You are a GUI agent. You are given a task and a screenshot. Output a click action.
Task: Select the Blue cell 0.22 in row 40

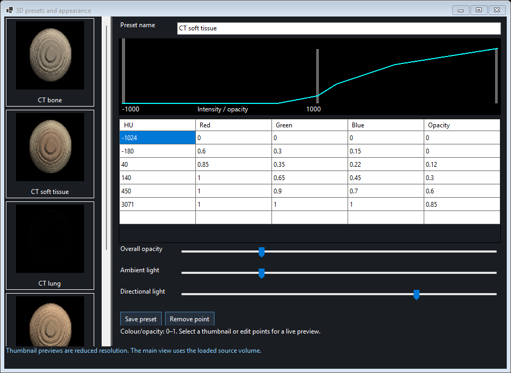(386, 165)
